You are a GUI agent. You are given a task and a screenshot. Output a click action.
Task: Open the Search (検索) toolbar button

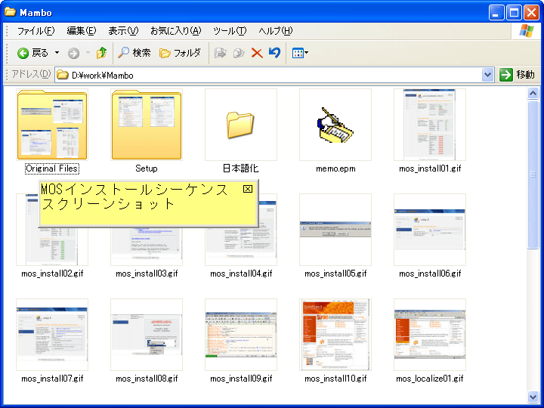(x=134, y=53)
